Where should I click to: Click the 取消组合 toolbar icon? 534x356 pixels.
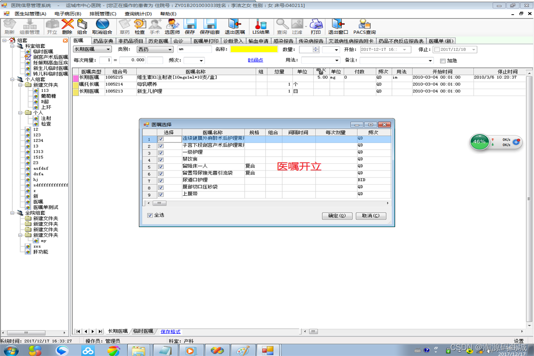[102, 26]
